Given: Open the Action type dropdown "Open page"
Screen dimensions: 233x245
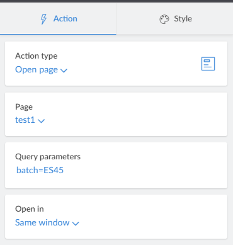Looking at the screenshot, I should click(x=41, y=70).
